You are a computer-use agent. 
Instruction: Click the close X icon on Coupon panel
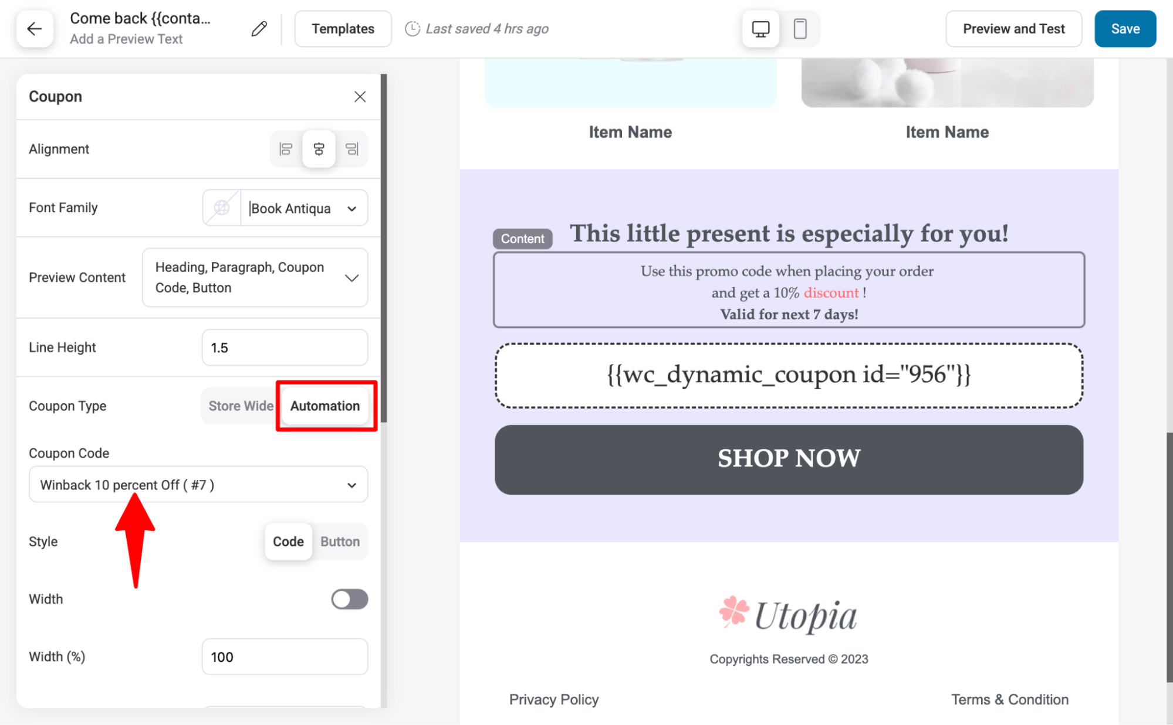point(360,96)
